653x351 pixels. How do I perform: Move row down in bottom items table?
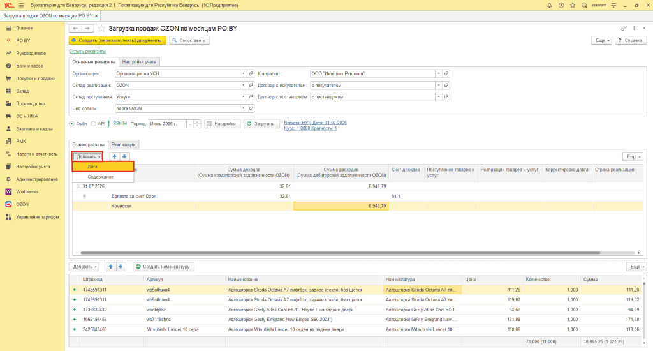tap(121, 267)
